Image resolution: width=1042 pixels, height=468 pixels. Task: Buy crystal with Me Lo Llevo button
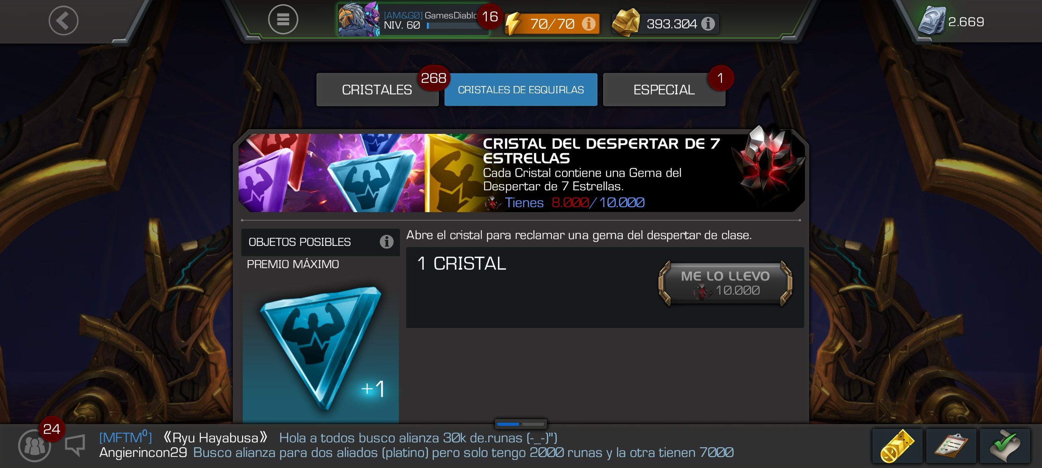[725, 283]
